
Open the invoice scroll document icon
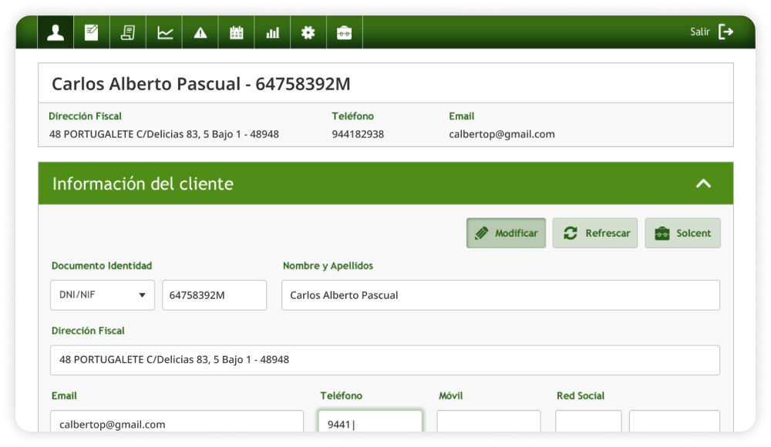tap(128, 32)
